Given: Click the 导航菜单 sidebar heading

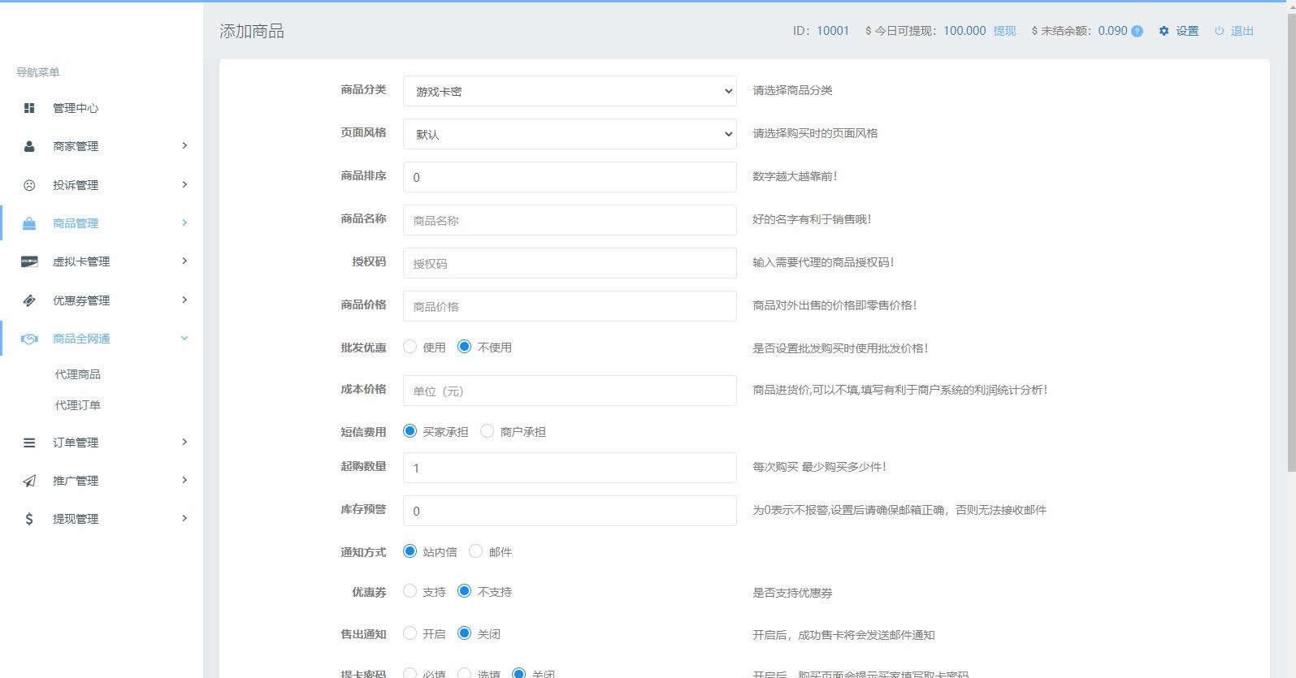Looking at the screenshot, I should point(38,72).
